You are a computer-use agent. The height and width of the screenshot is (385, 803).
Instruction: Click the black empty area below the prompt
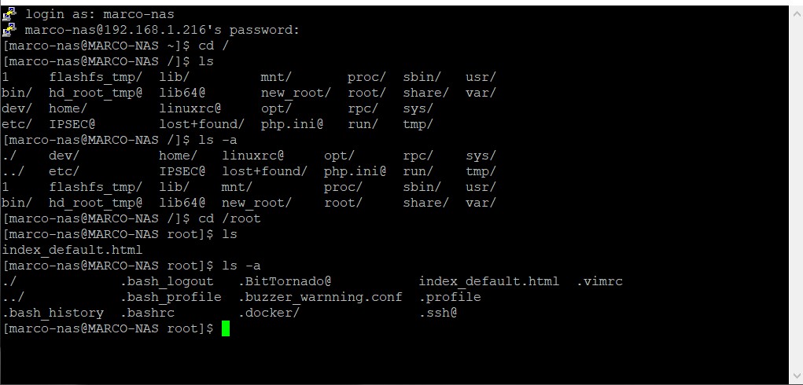tap(393, 357)
